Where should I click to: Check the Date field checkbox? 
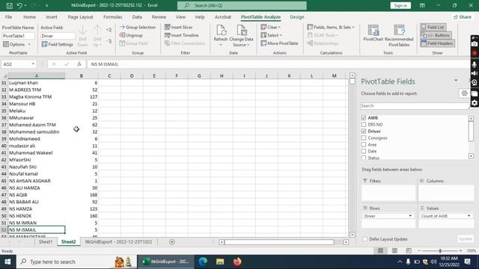pos(364,151)
